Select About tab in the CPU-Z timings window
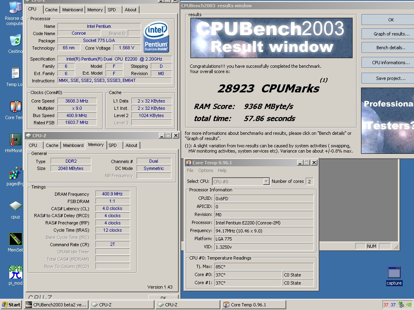 [x=131, y=145]
